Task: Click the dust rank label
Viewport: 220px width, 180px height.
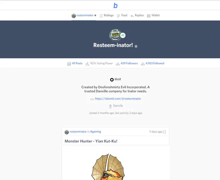Action: 118,79
